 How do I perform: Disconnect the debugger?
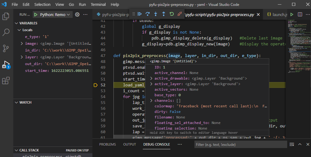(x=180, y=14)
